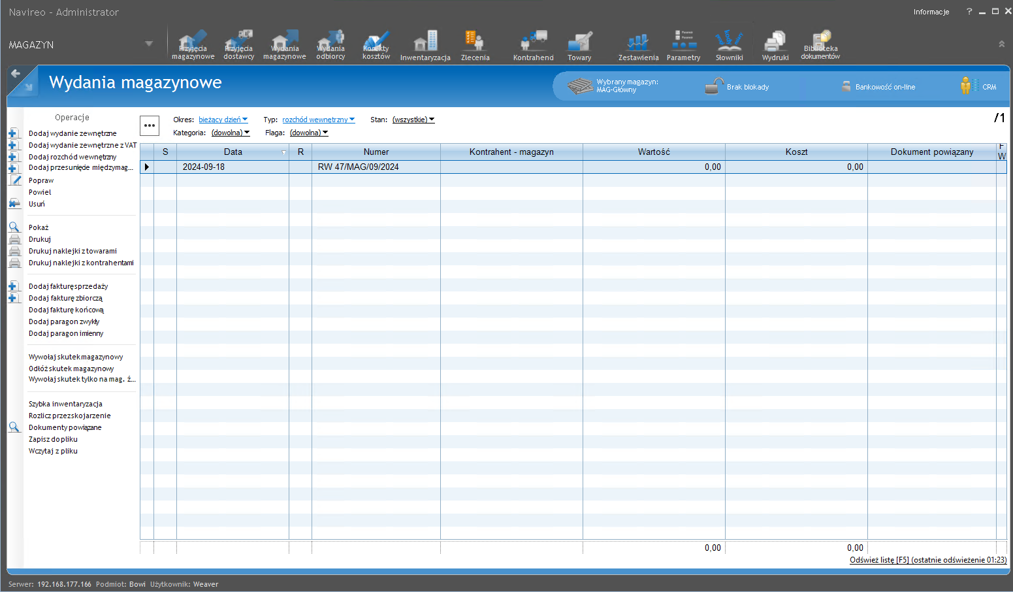This screenshot has width=1013, height=592.
Task: Open the Inwentaryzacja module icon
Action: (x=425, y=45)
